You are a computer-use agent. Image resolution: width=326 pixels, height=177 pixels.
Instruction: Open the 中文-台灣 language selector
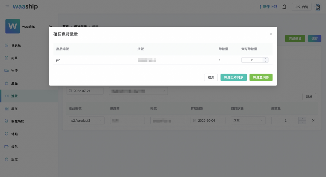[x=301, y=7]
